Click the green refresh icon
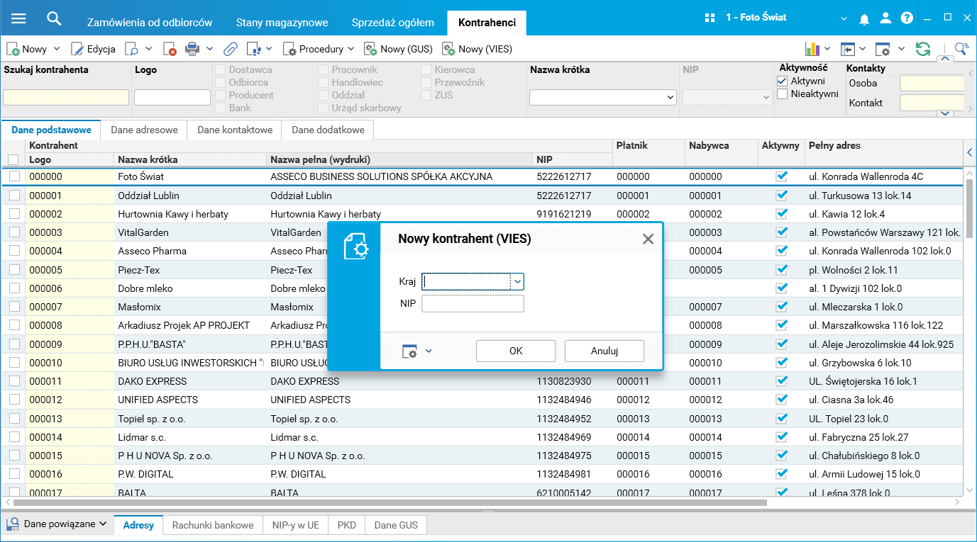Viewport: 977px width, 542px height. 922,49
